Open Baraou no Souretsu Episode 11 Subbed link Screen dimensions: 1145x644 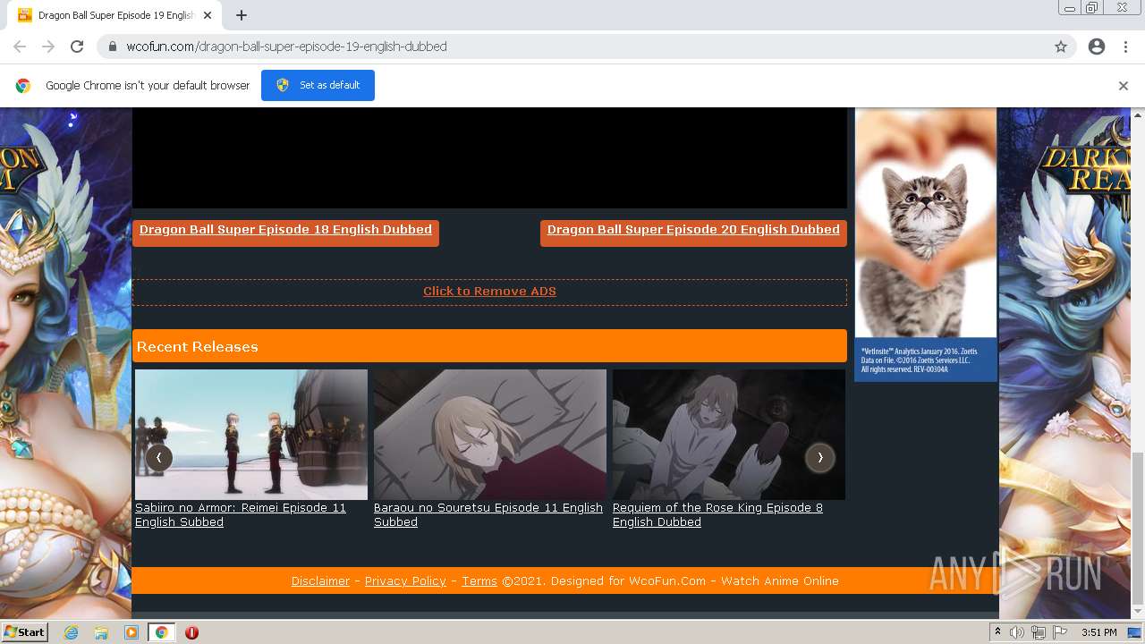coord(488,515)
